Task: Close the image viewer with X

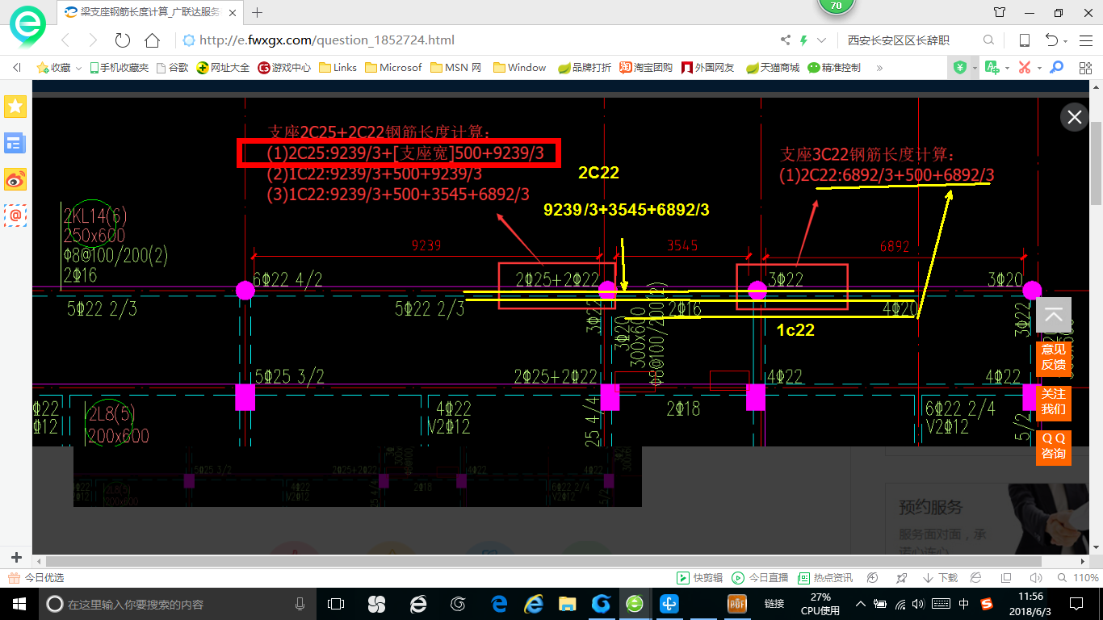Action: [1075, 117]
